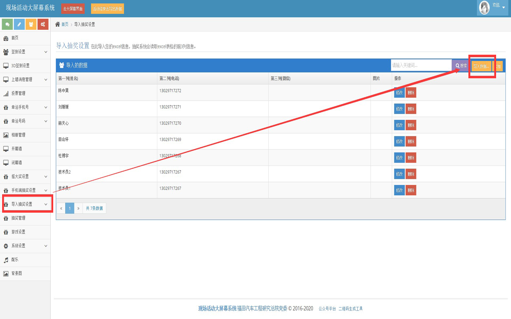This screenshot has width=511, height=319.
Task: Open the 欢迎 user dropdown caret
Action: point(503,7)
